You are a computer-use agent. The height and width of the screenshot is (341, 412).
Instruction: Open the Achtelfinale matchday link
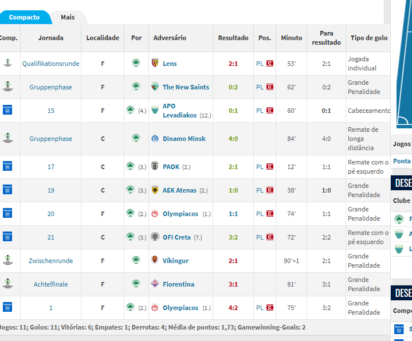51,284
